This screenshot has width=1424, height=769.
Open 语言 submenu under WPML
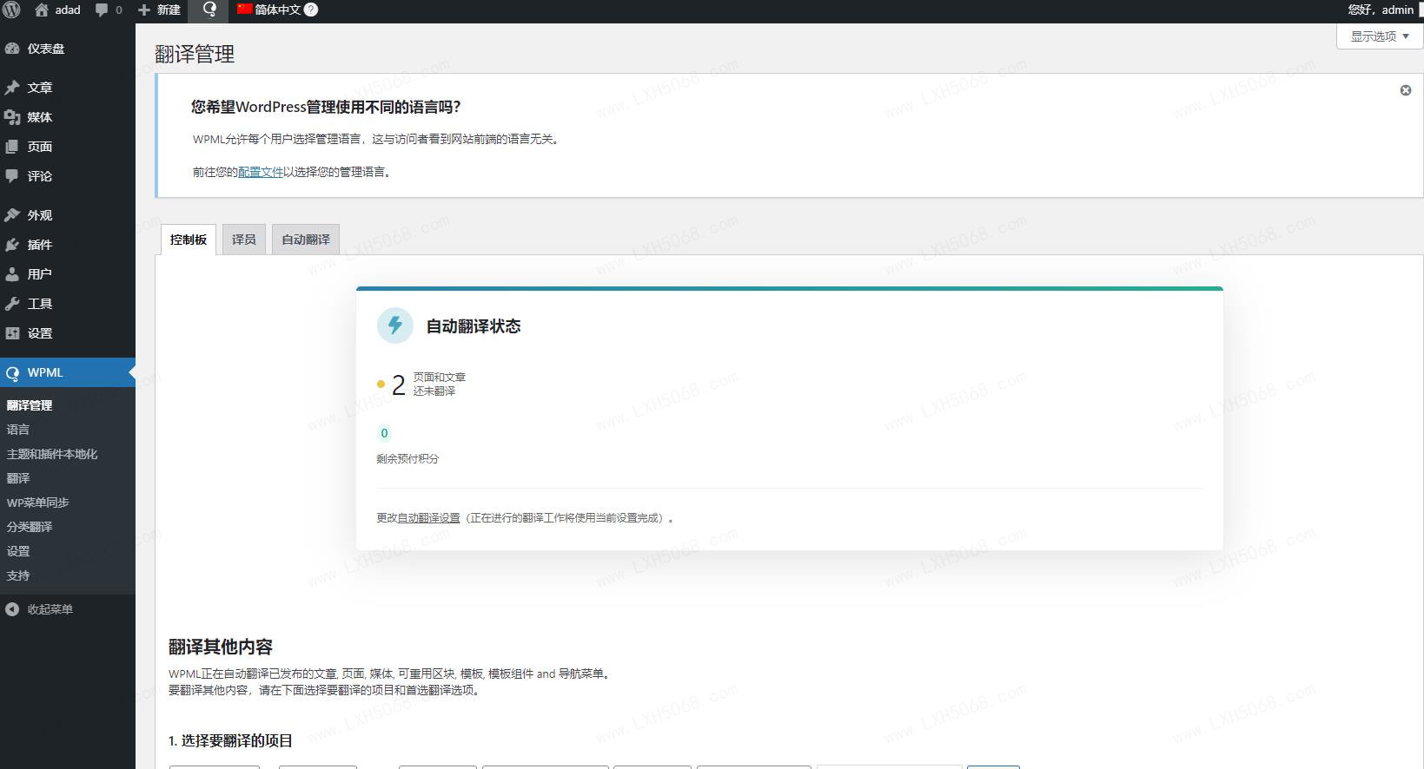pyautogui.click(x=18, y=430)
